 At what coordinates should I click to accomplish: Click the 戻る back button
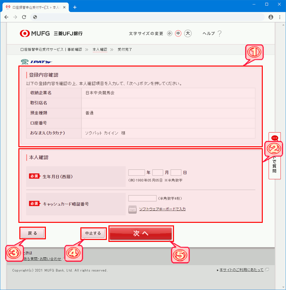(x=33, y=233)
